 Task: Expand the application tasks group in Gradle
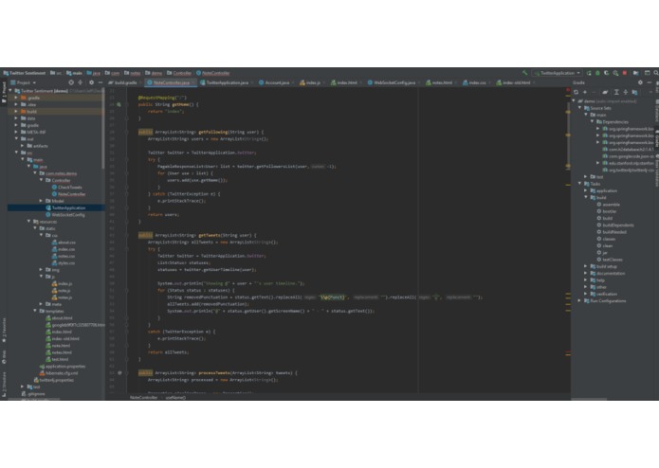586,190
